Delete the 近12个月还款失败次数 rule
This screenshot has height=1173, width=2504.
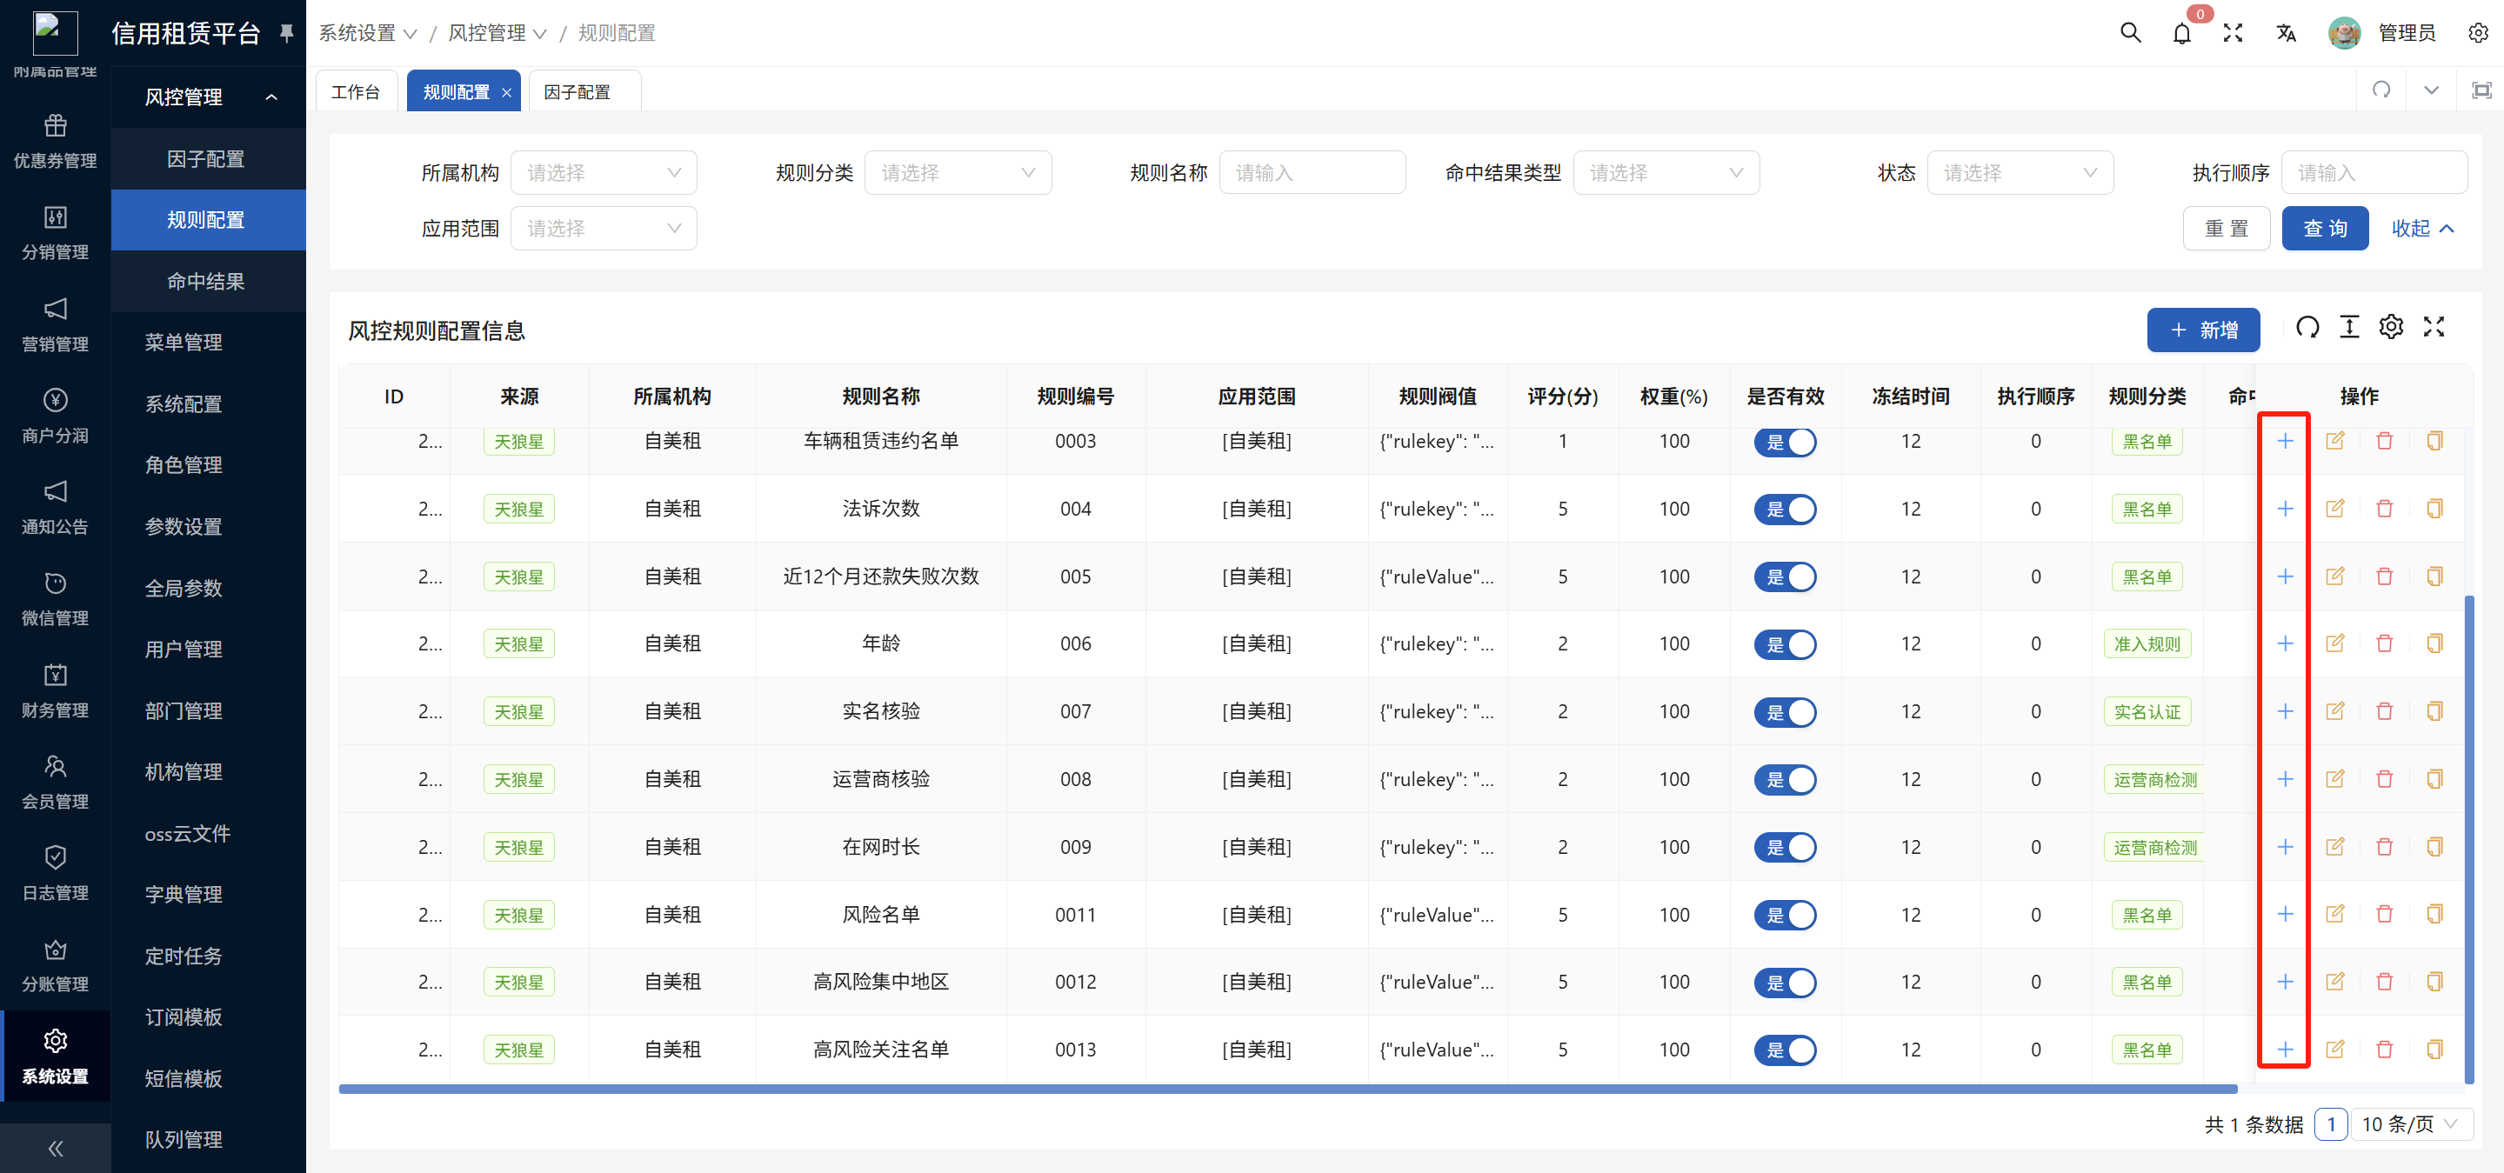2385,577
